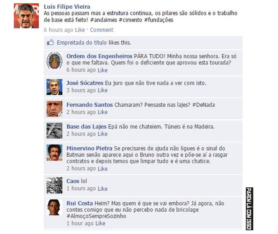Viewport: 278px width, 234px height.
Task: Open Luis Filipe Vieira's profile picture
Action: coord(26,16)
